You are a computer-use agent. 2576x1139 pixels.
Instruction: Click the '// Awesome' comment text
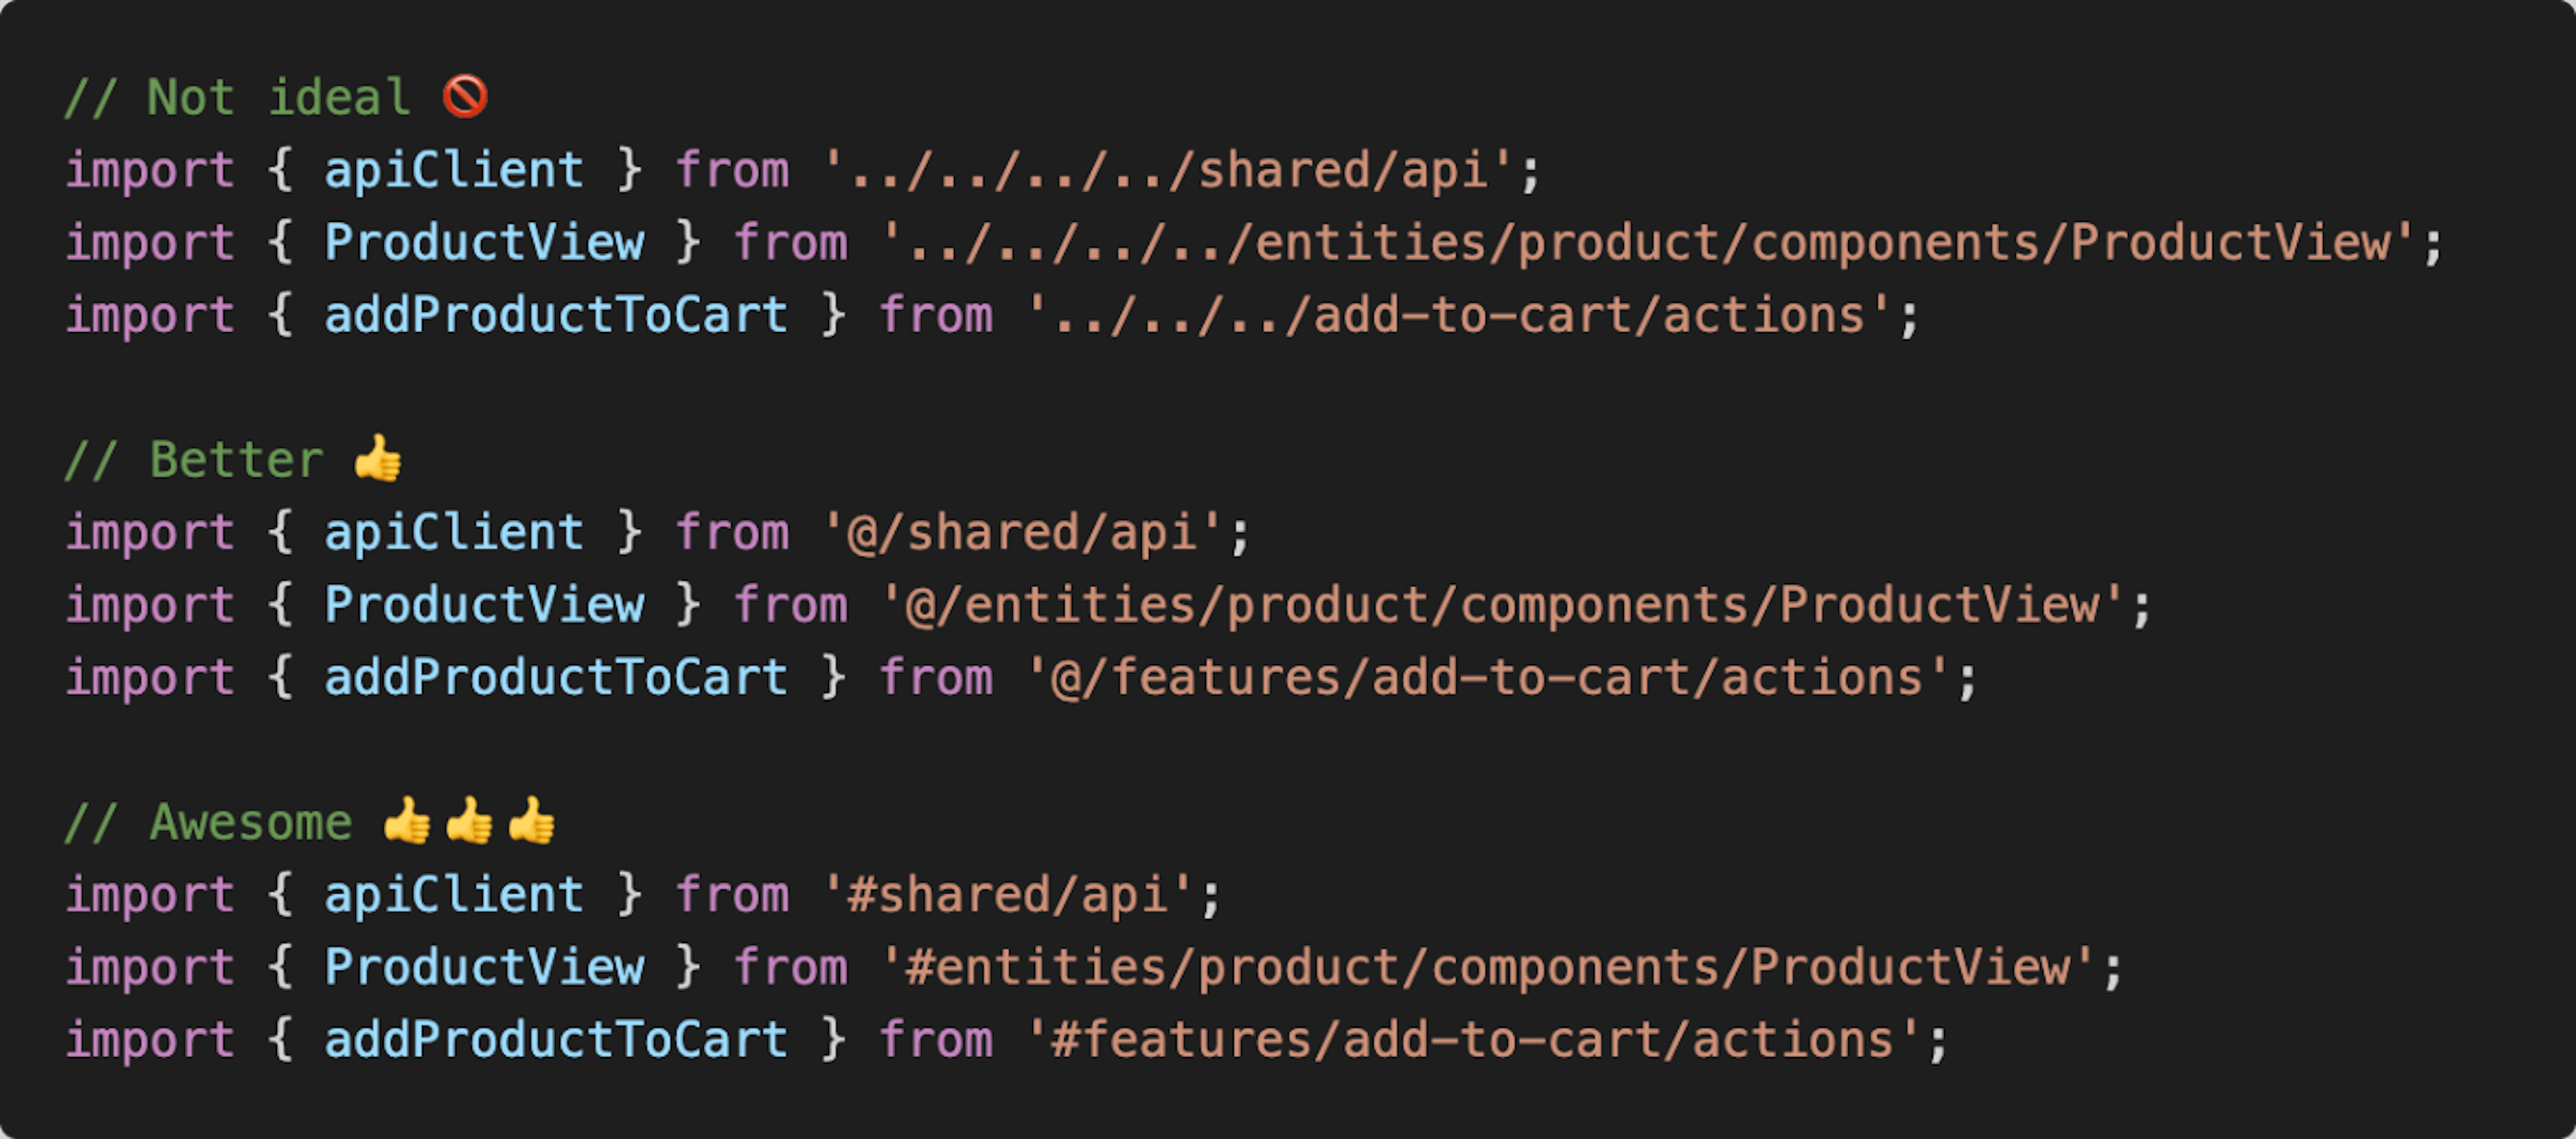(208, 822)
